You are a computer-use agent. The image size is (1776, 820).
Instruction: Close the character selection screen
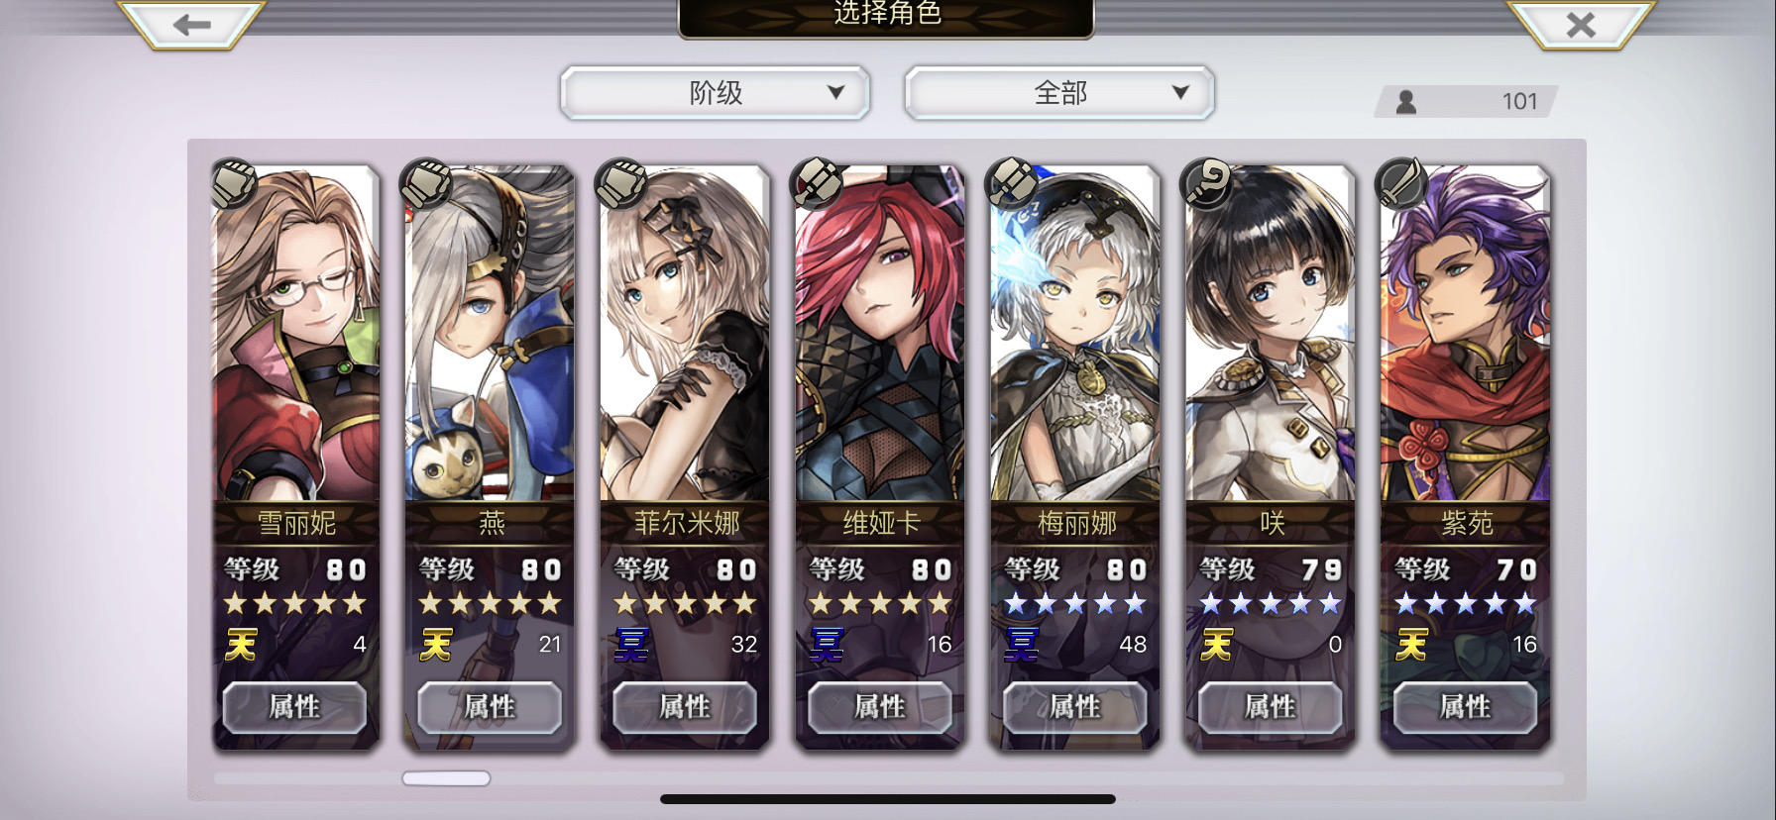[1581, 24]
